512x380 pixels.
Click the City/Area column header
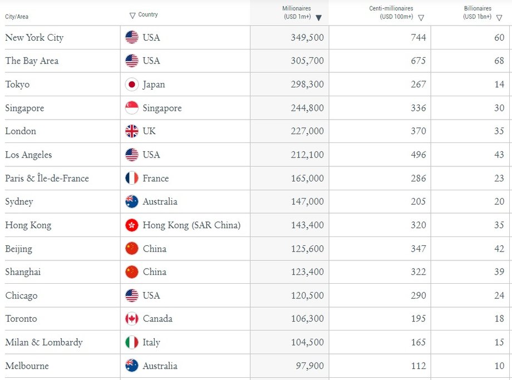17,17
